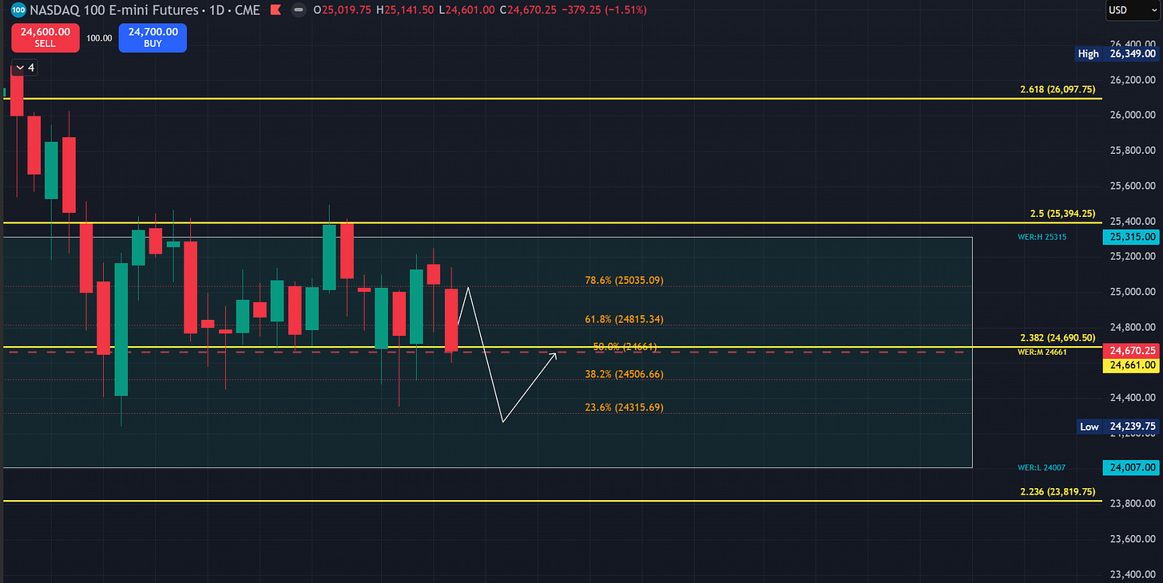Click the 25,800.00 price scale value

(1131, 151)
